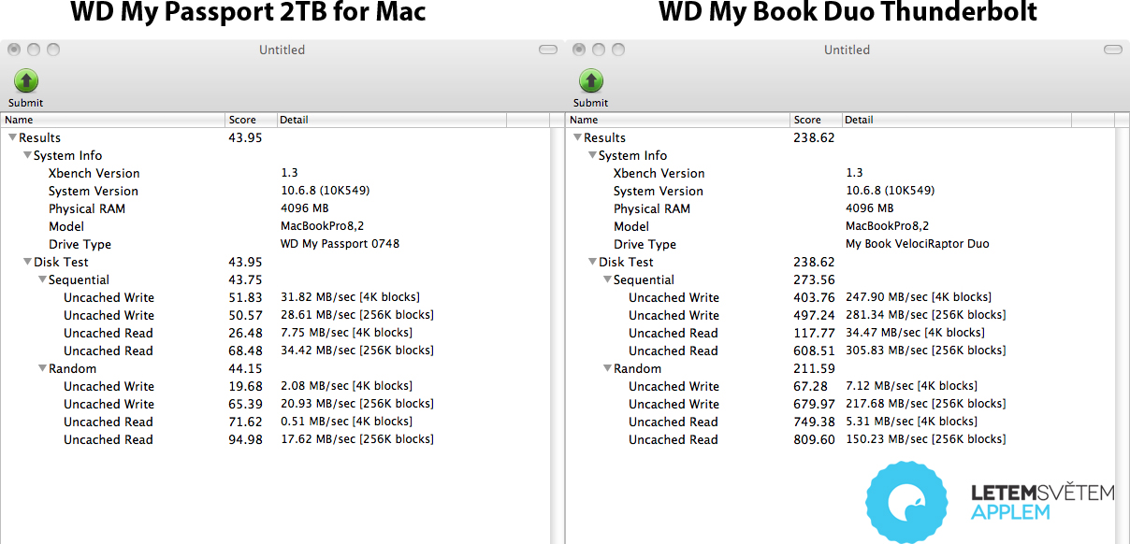Sort by Detail column in the My Passport window
The image size is (1130, 544).
click(392, 120)
